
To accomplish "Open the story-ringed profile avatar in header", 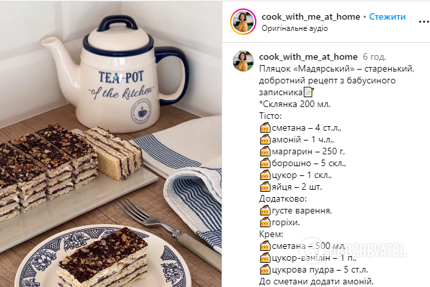I will pos(243,22).
